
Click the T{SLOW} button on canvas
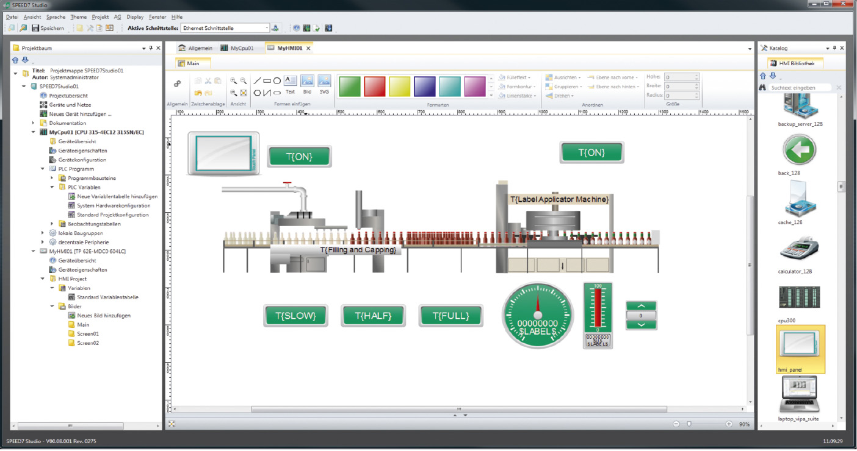click(x=295, y=316)
